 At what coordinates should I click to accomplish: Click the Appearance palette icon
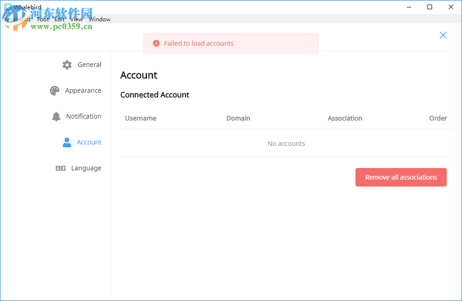(x=55, y=90)
